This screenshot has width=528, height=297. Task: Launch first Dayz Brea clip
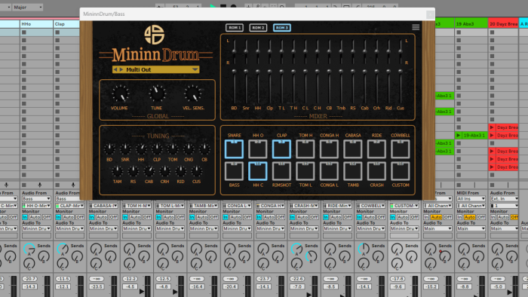492,127
